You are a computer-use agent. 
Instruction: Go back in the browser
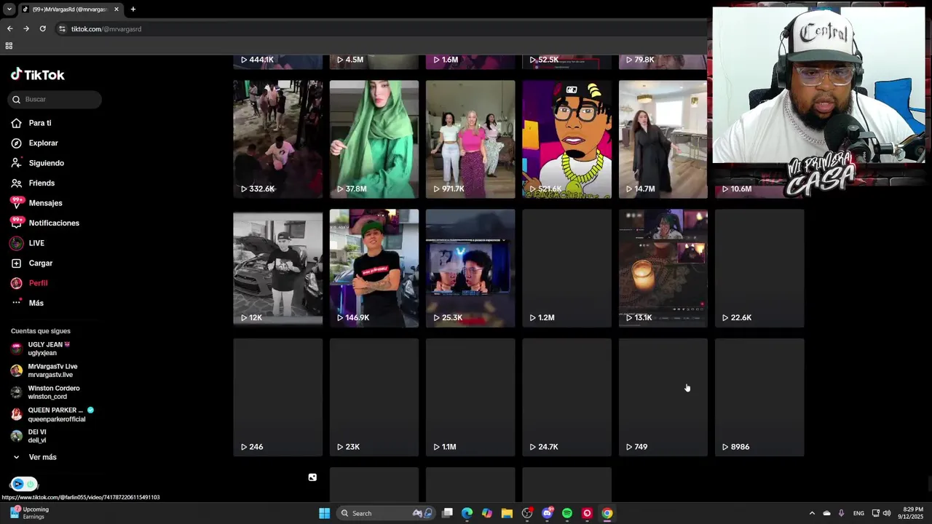(x=9, y=29)
